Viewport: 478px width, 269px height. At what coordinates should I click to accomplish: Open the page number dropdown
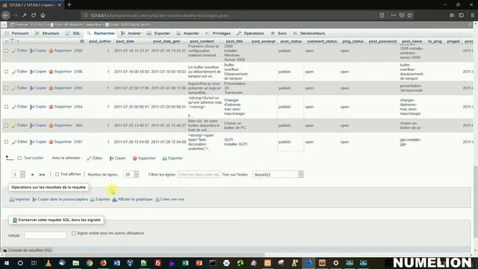tap(18, 174)
